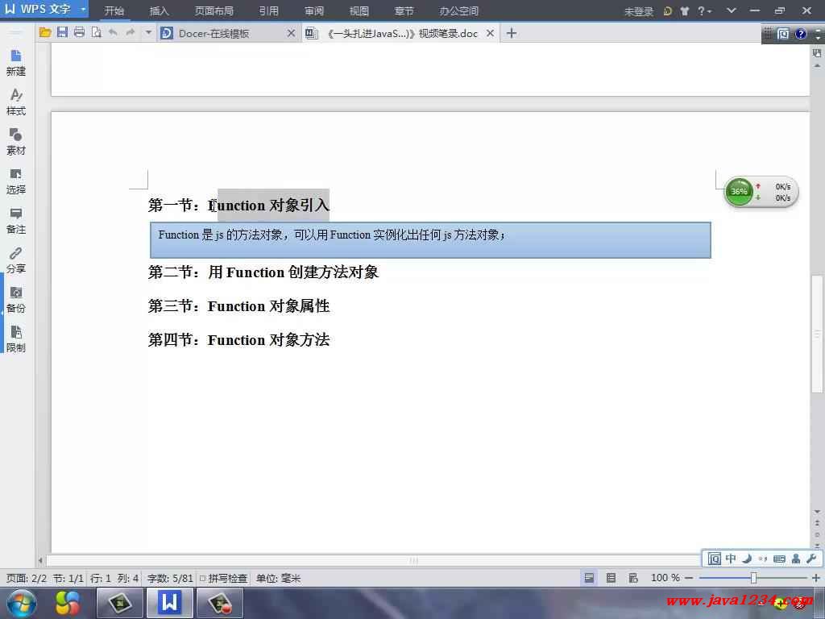Image resolution: width=825 pixels, height=619 pixels.
Task: Click the zoom slider handle in status bar
Action: (753, 578)
